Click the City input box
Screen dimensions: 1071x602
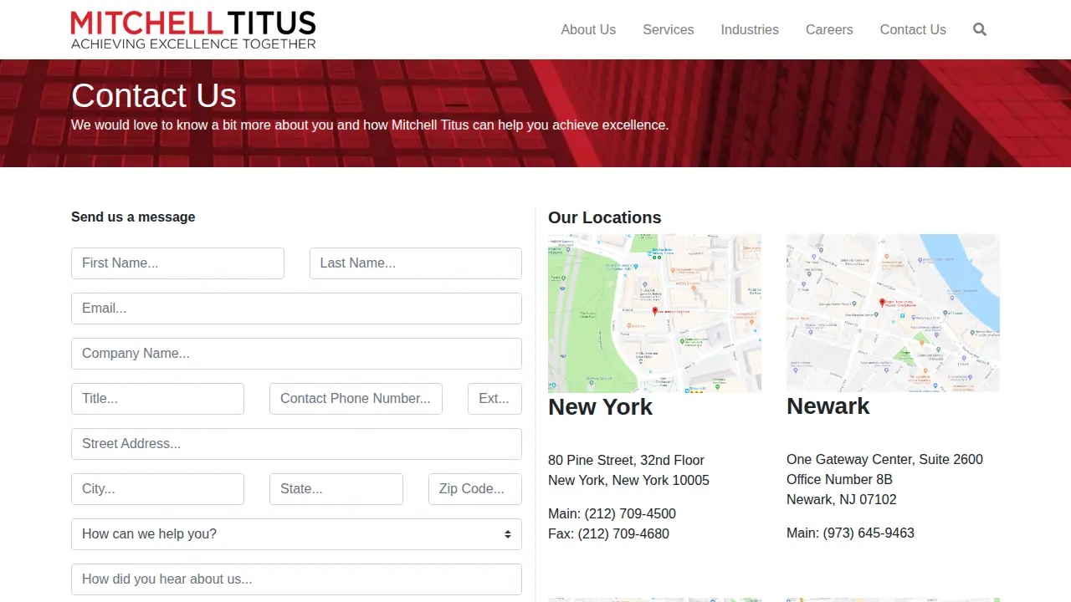click(x=157, y=489)
